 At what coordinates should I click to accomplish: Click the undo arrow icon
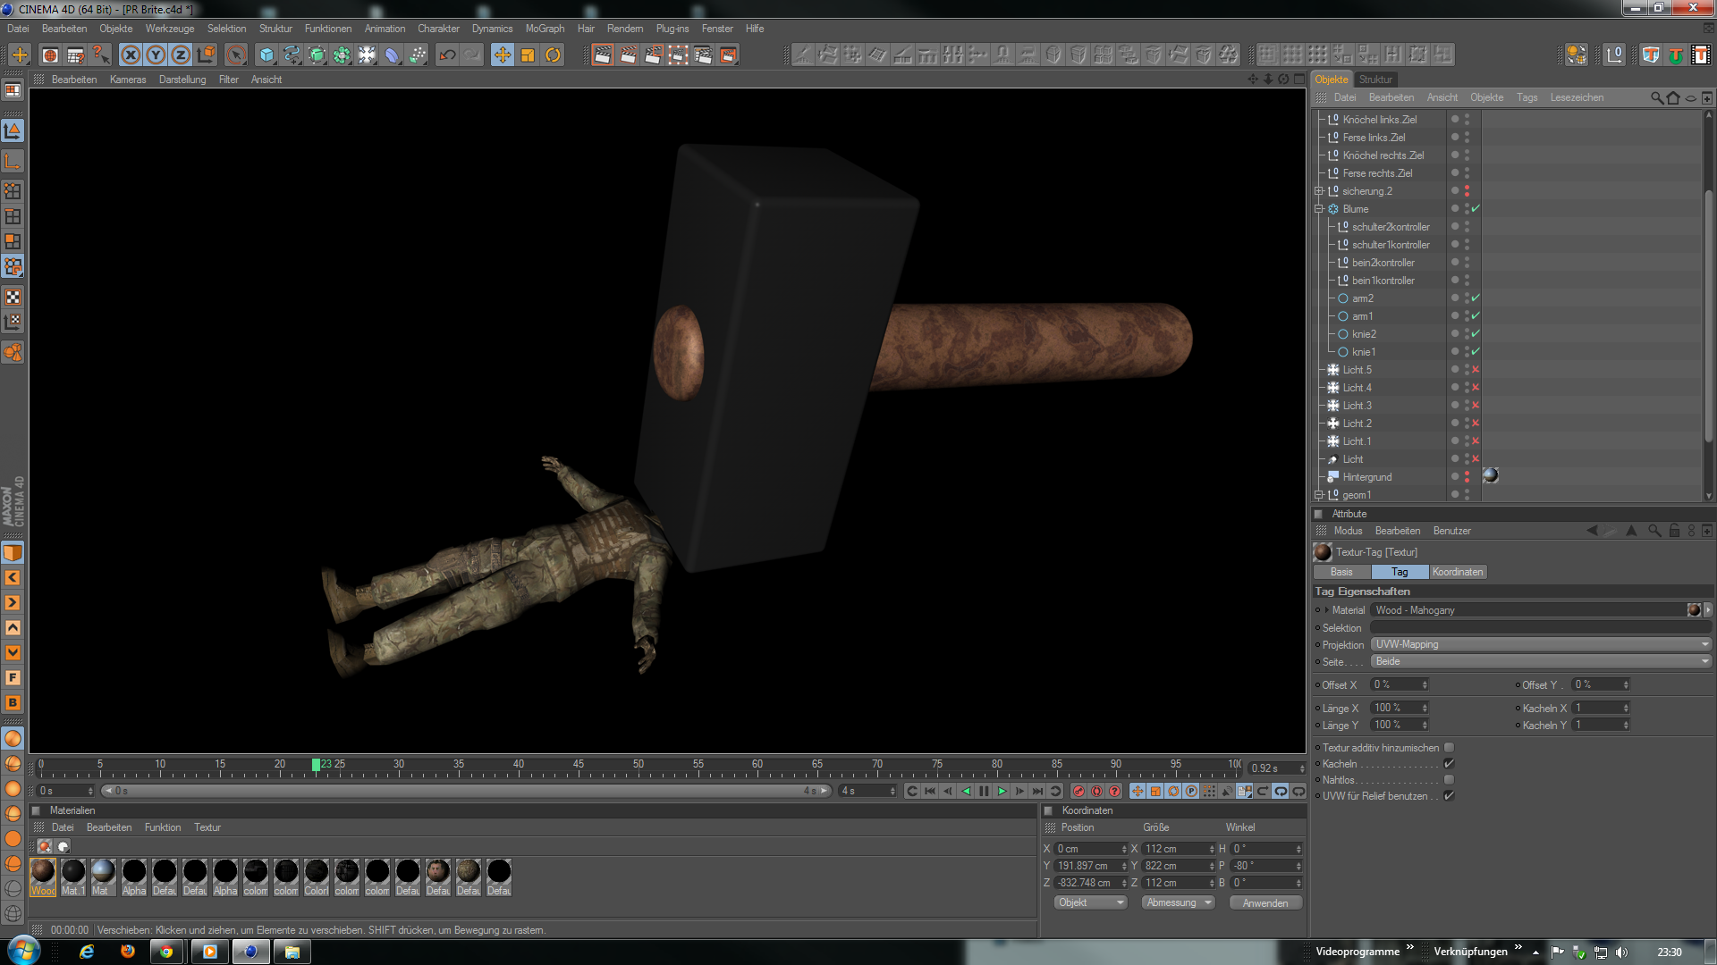[447, 55]
